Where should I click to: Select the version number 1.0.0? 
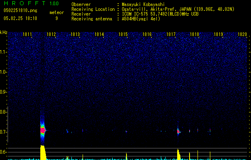point(54,4)
